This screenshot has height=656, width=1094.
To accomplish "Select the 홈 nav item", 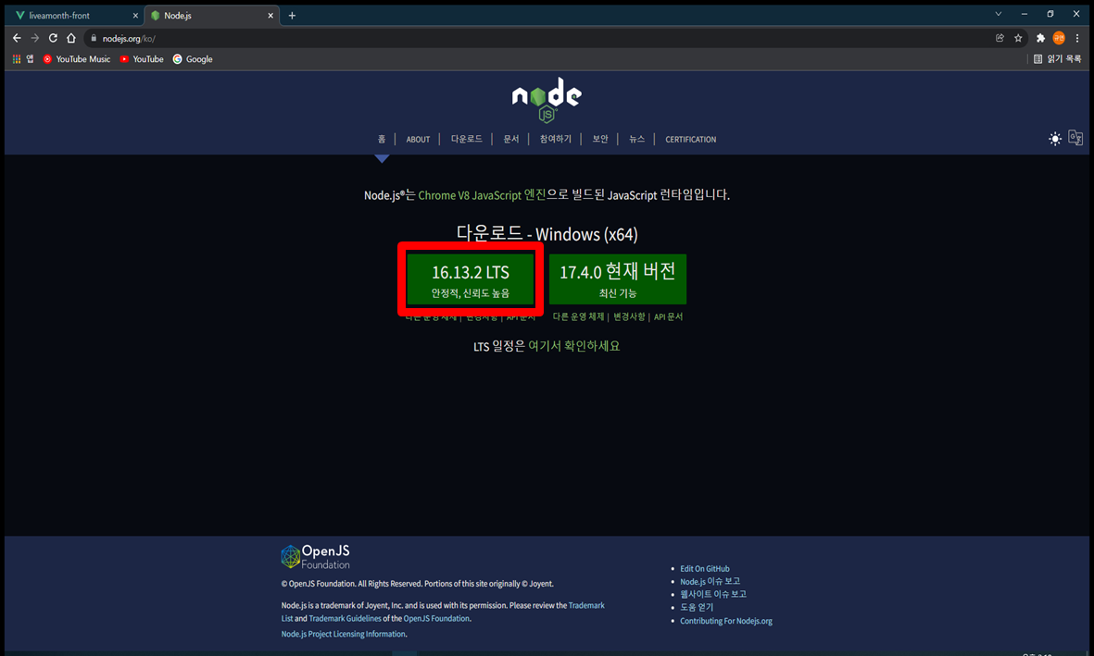I will pyautogui.click(x=382, y=139).
